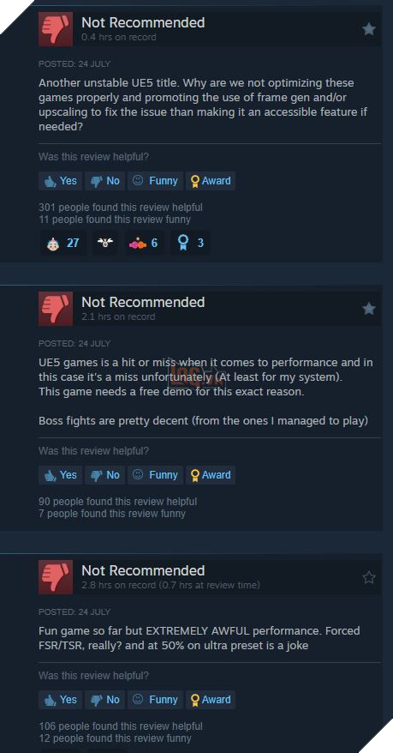Mark the FSR/TSR review as Funny
Image resolution: width=393 pixels, height=753 pixels.
coord(155,700)
